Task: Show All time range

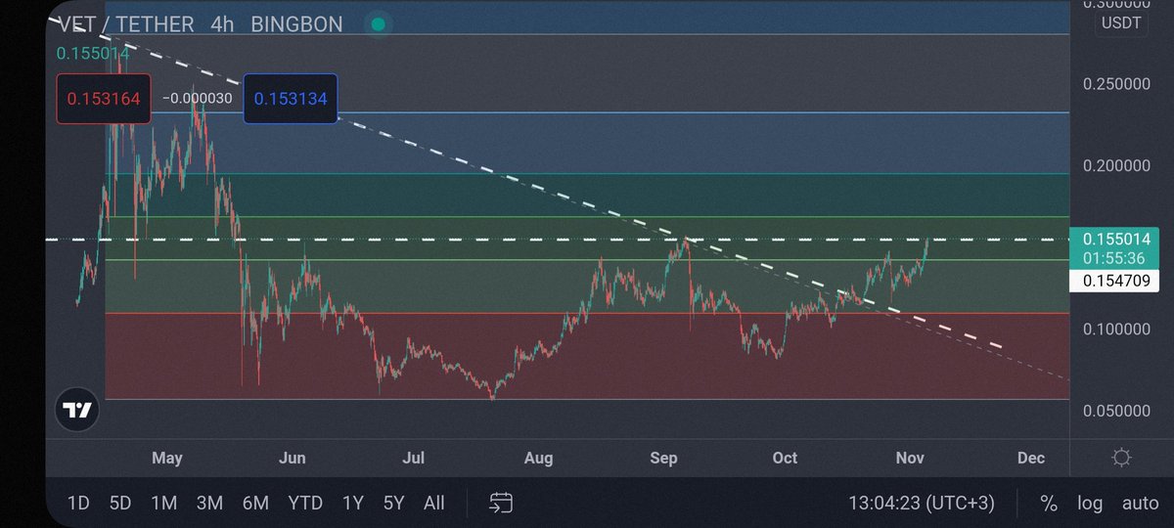Action: pos(434,504)
